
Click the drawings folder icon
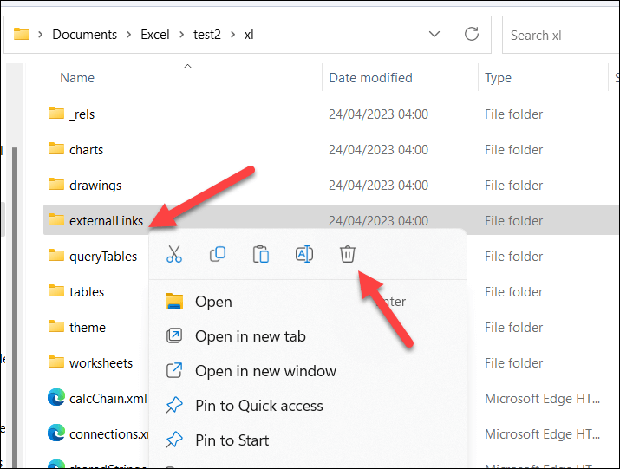tap(56, 185)
